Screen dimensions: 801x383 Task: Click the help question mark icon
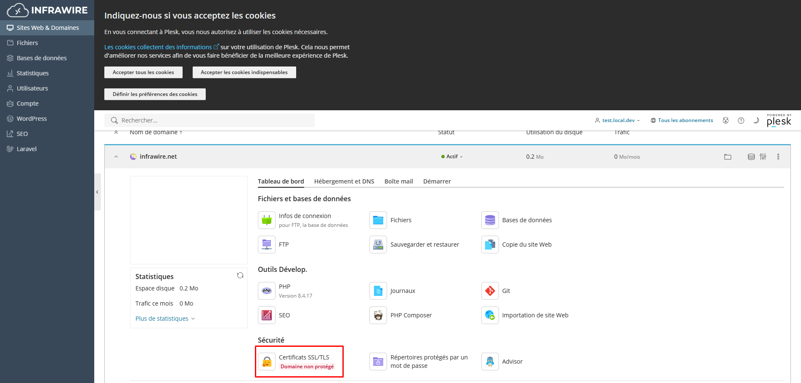[741, 120]
